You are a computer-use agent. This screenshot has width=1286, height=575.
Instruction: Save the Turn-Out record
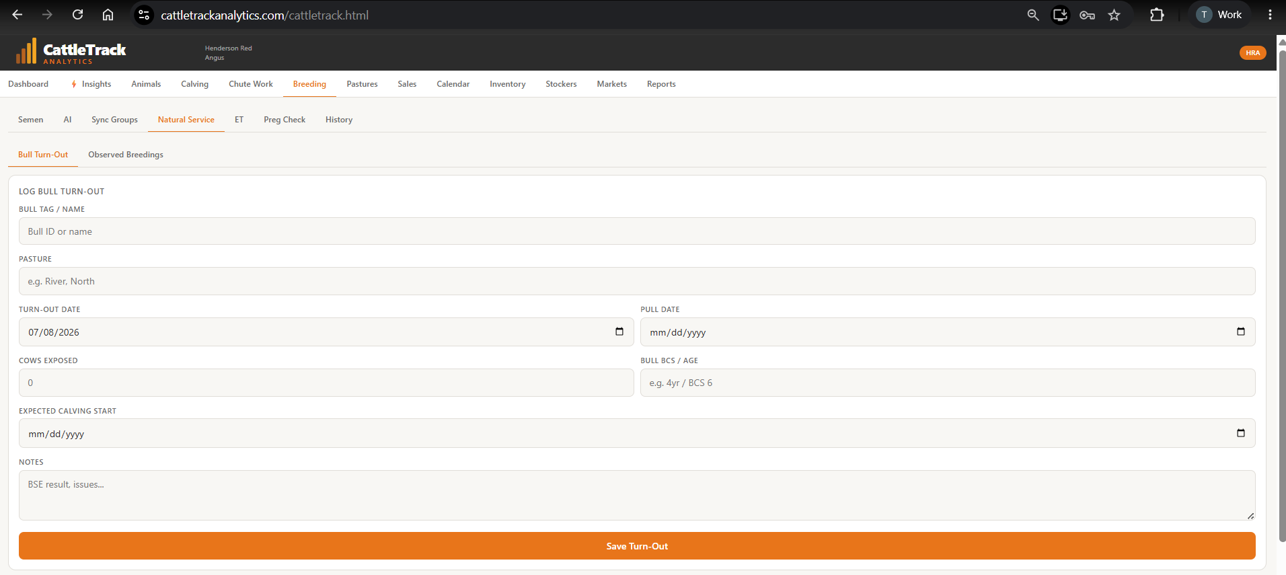tap(637, 546)
